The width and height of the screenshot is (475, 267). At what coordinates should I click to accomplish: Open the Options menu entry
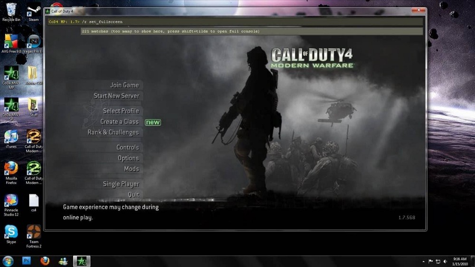(128, 158)
